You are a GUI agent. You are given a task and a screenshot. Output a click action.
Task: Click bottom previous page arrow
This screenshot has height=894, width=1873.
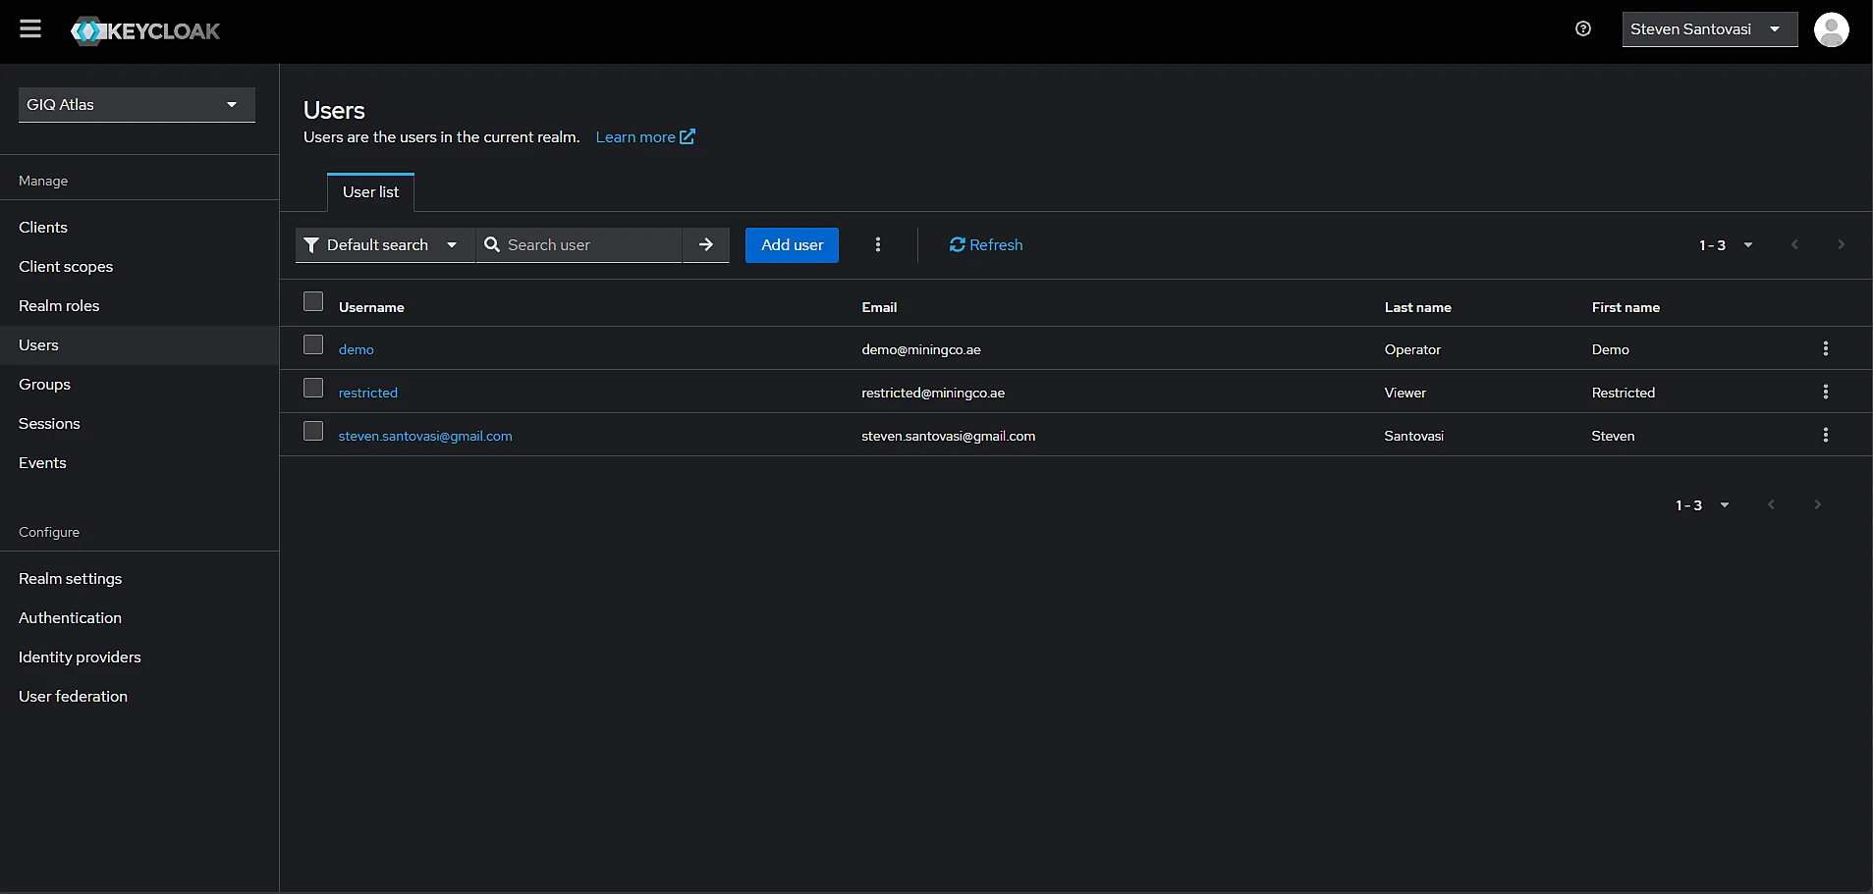point(1771,505)
